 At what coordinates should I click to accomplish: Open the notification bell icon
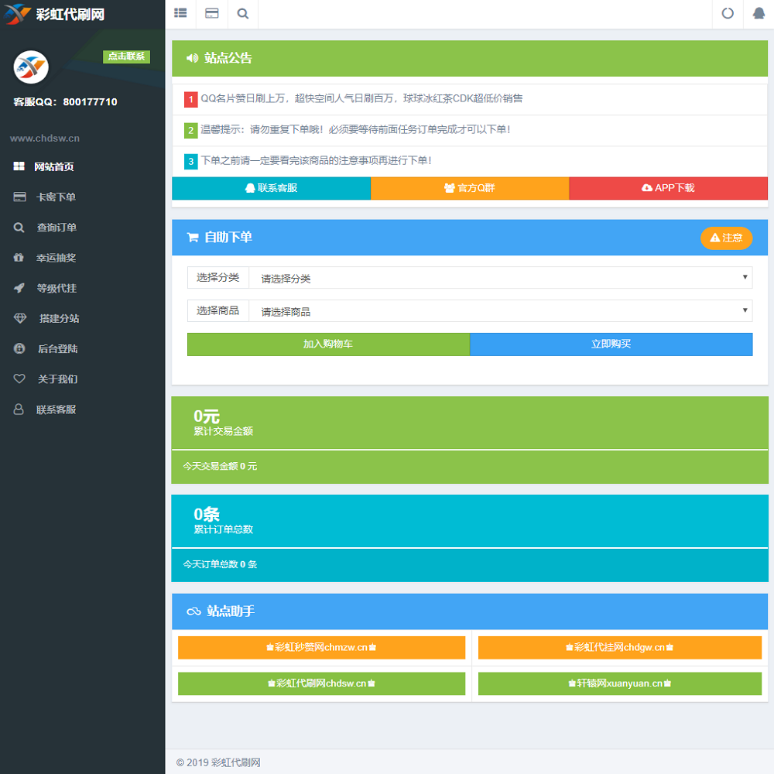coord(759,13)
